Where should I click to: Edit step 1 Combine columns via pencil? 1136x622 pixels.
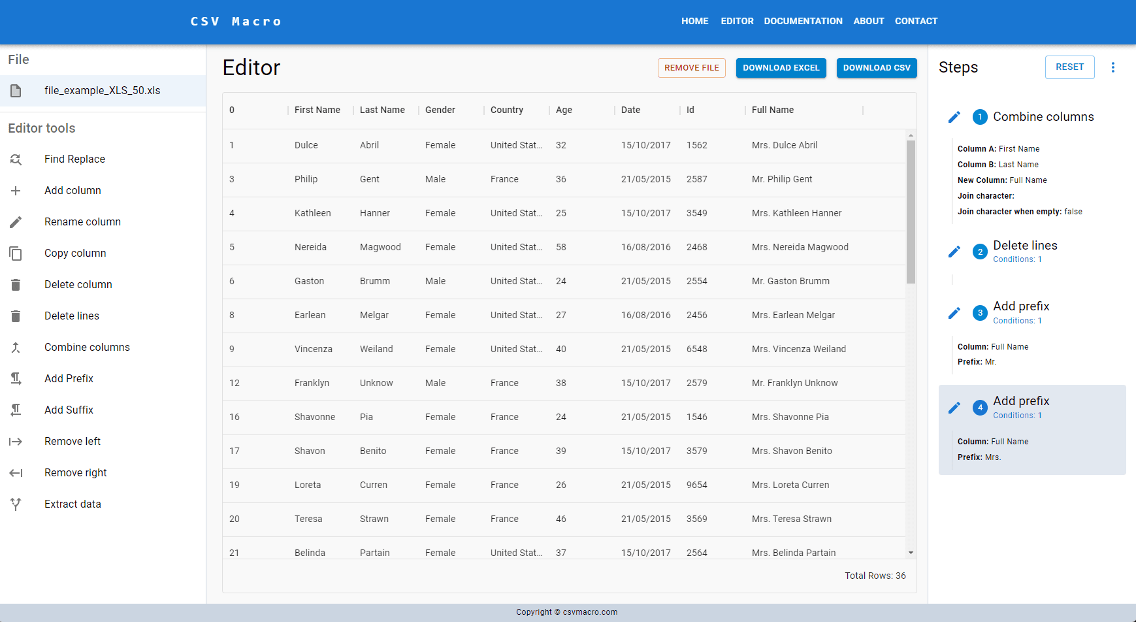coord(954,117)
